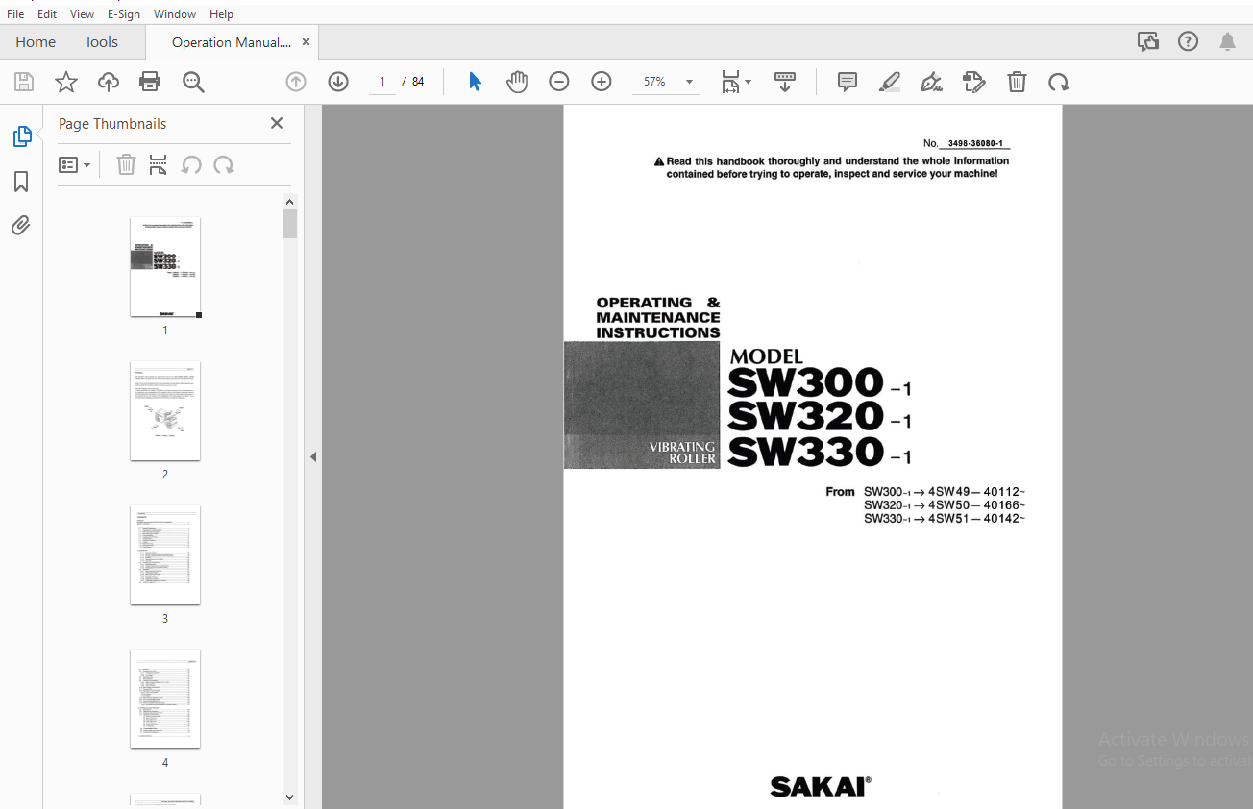Open the Help question mark icon
This screenshot has width=1253, height=809.
click(1189, 41)
